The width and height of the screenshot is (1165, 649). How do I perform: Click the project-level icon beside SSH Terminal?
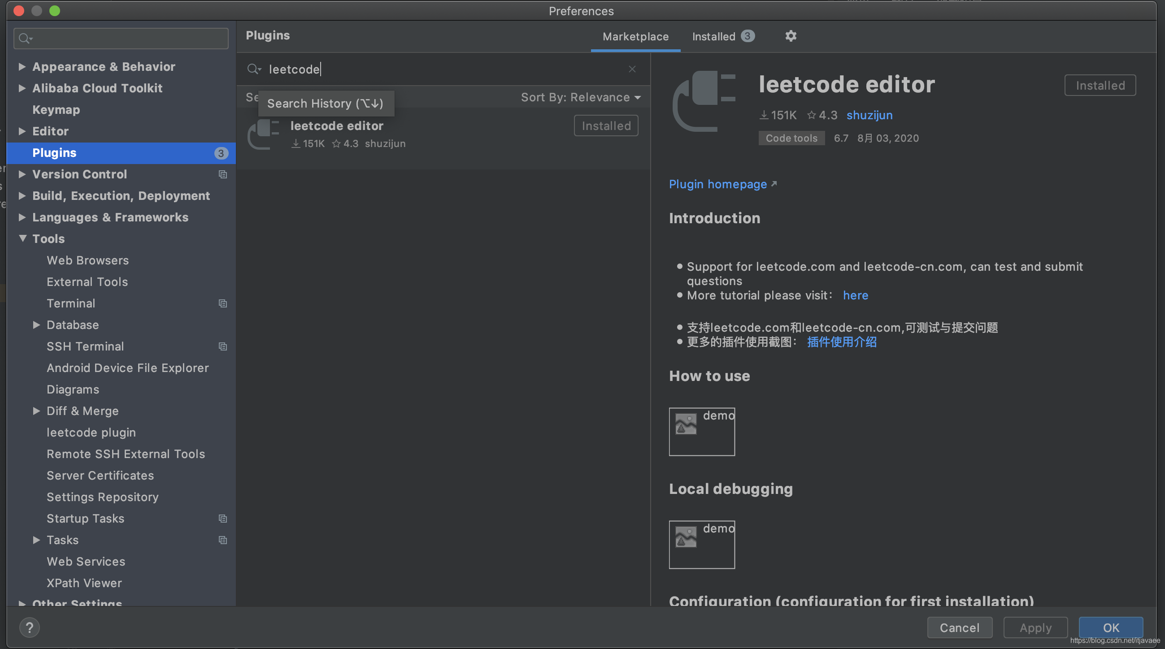(222, 346)
